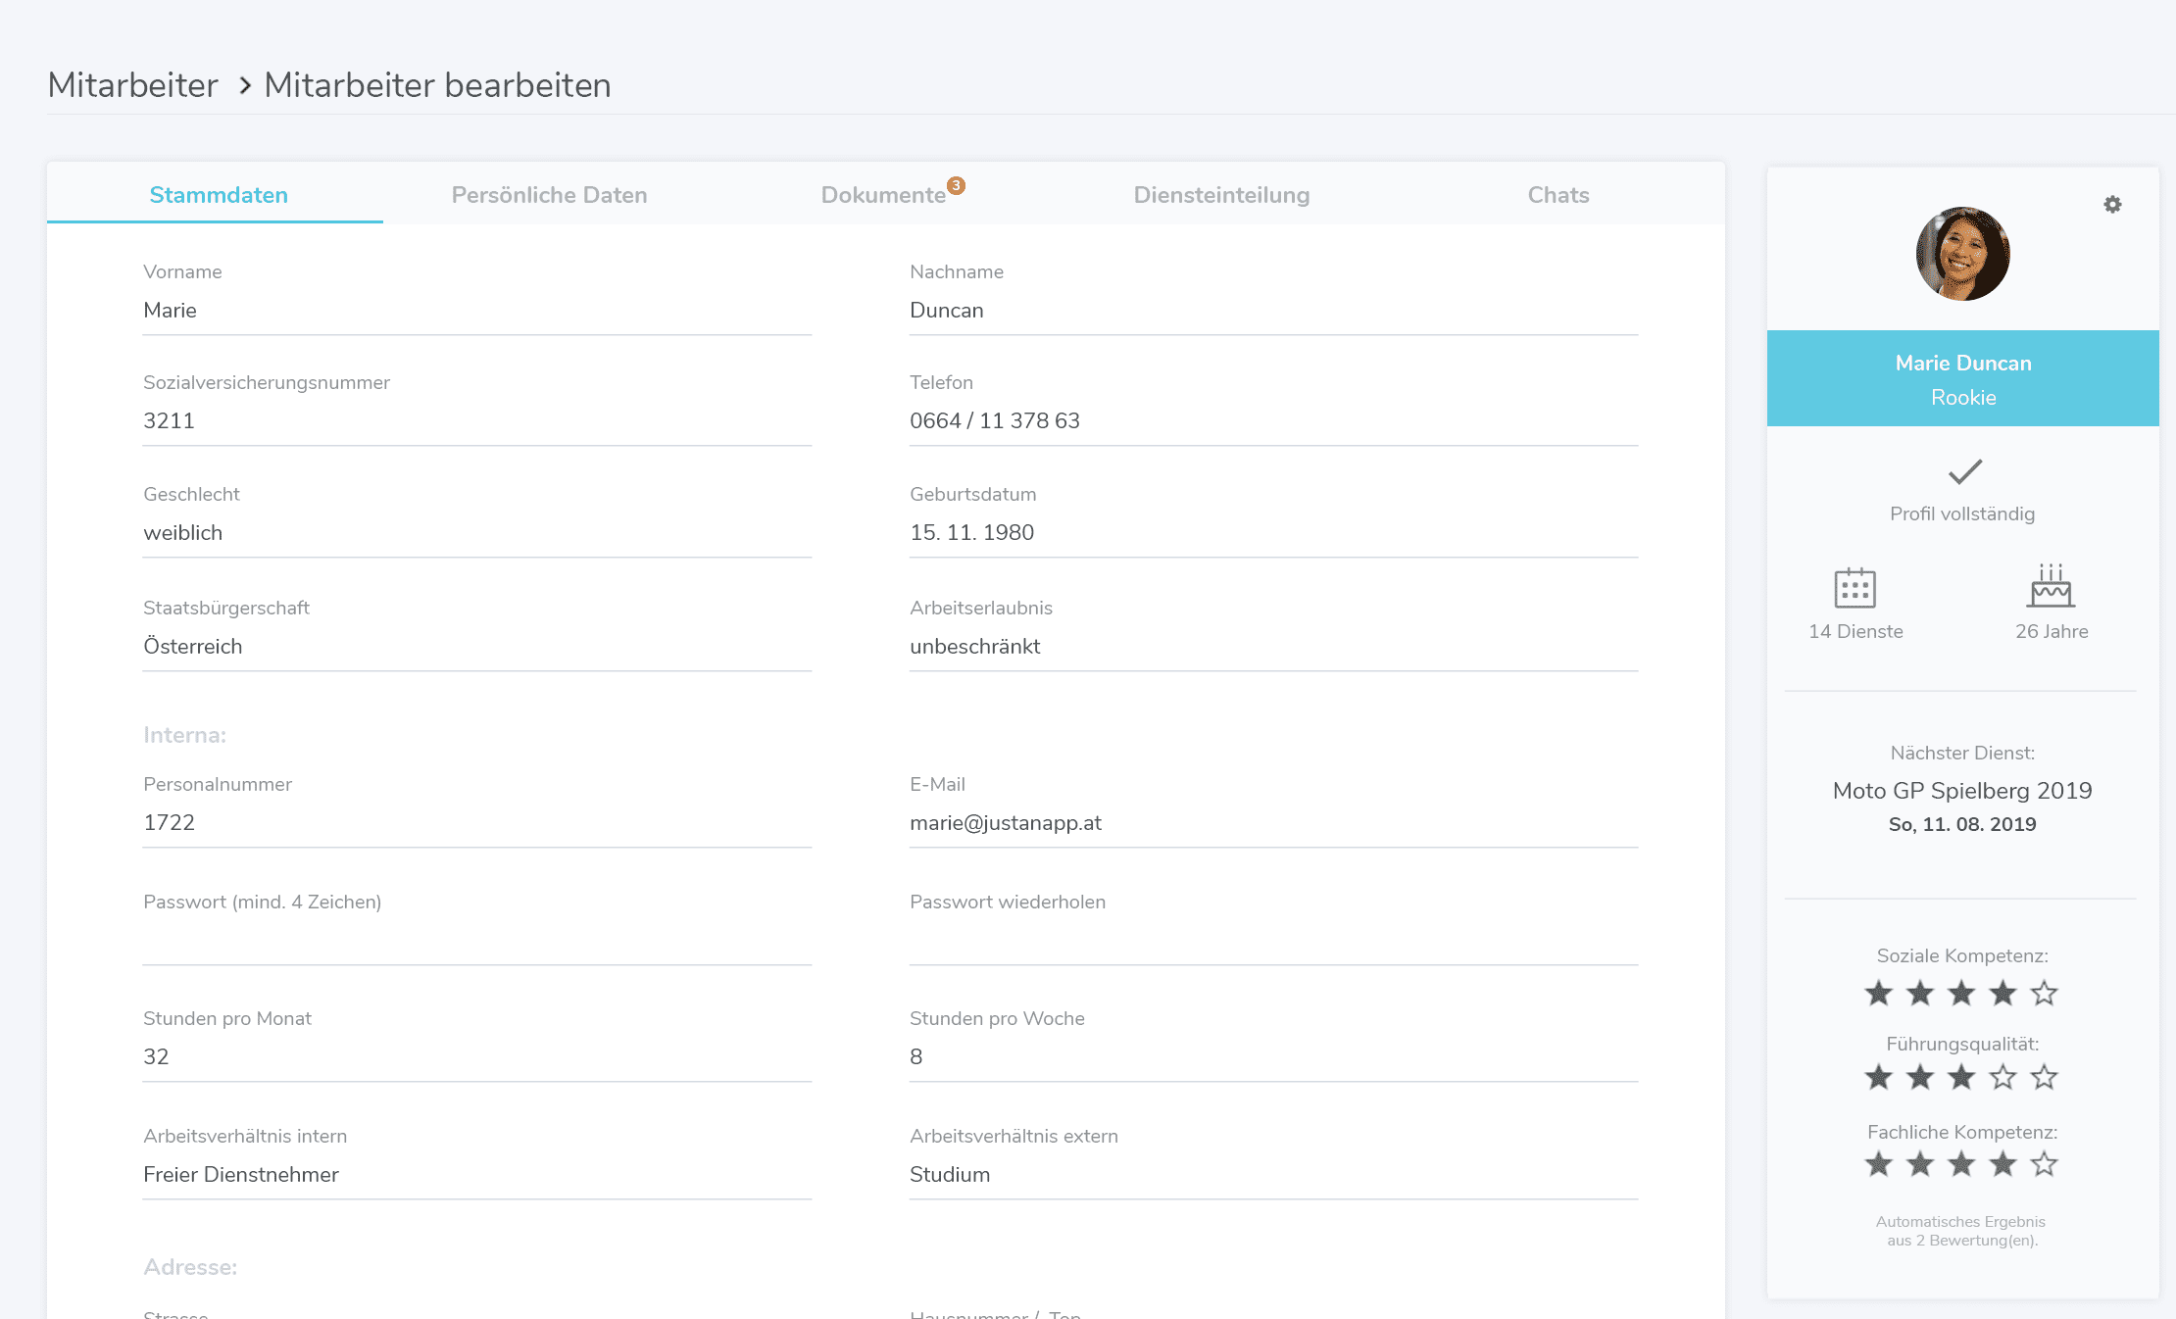Open the Staatsbürgerschaft dropdown showing Österreich
This screenshot has height=1319, width=2176.
click(477, 647)
